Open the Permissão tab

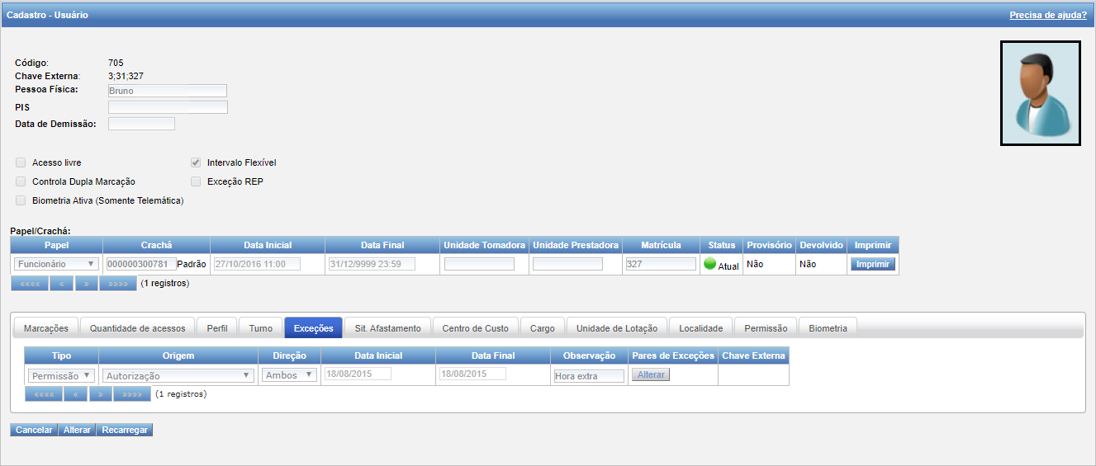point(766,328)
